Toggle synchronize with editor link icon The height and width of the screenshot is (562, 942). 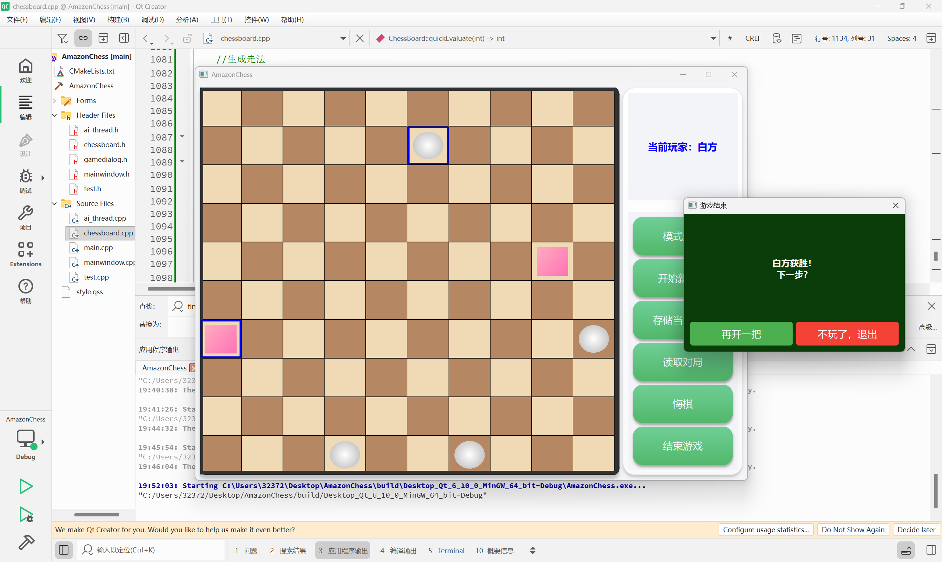click(x=83, y=38)
